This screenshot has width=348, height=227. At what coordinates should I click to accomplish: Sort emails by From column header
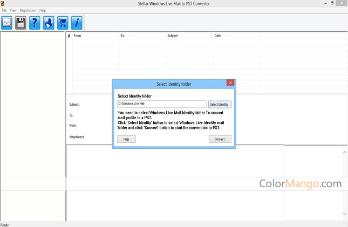click(x=95, y=36)
